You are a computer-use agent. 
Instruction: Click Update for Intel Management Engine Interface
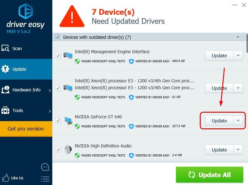(x=219, y=55)
